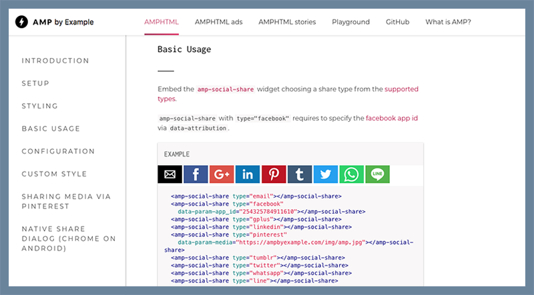This screenshot has height=295, width=534.
Task: Go to the Playground page
Action: pyautogui.click(x=350, y=22)
